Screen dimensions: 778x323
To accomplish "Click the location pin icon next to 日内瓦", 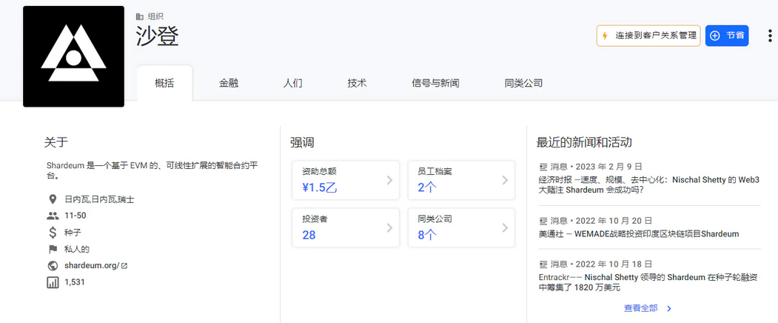I will (53, 199).
